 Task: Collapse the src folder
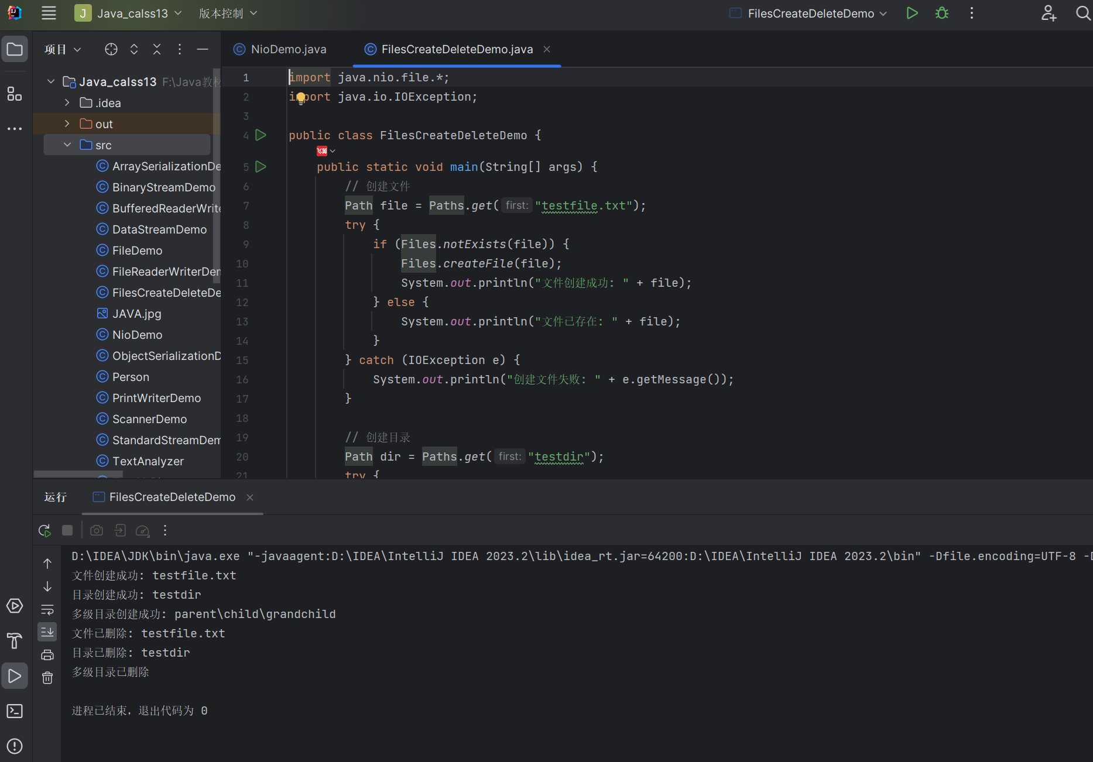pos(67,145)
